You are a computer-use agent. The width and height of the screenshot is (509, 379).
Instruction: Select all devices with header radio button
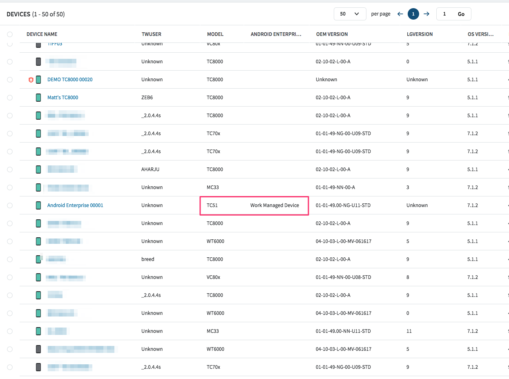[x=10, y=34]
